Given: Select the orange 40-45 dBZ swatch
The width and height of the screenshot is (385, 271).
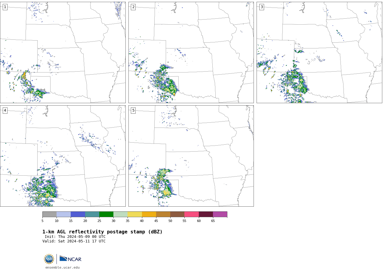Looking at the screenshot, I should click(x=149, y=214).
